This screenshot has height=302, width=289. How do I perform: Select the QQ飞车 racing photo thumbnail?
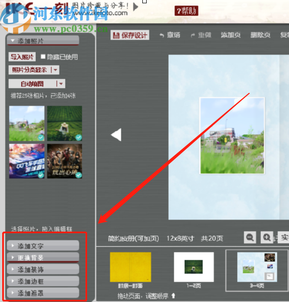click(27, 161)
